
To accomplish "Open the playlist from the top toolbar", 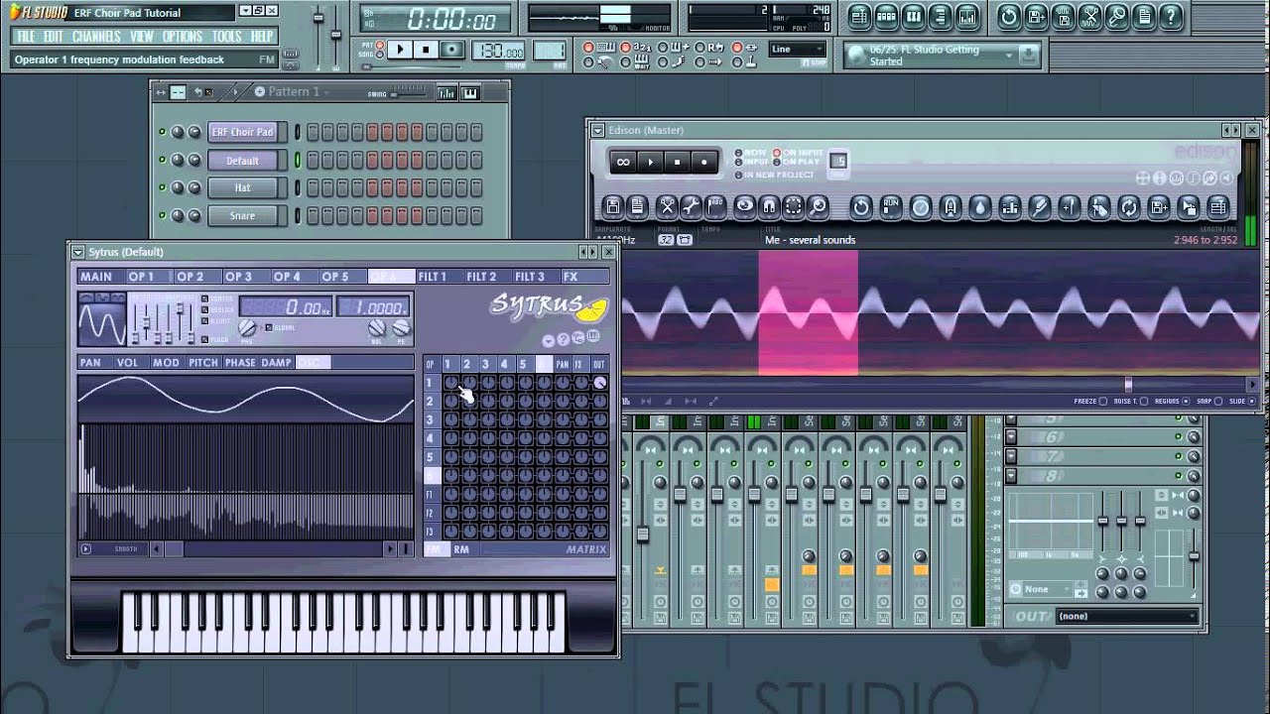I will pyautogui.click(x=860, y=16).
